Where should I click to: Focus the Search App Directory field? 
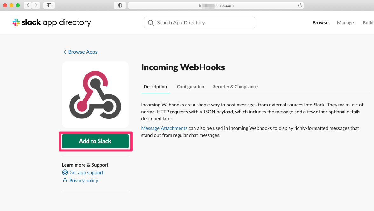tap(200, 22)
